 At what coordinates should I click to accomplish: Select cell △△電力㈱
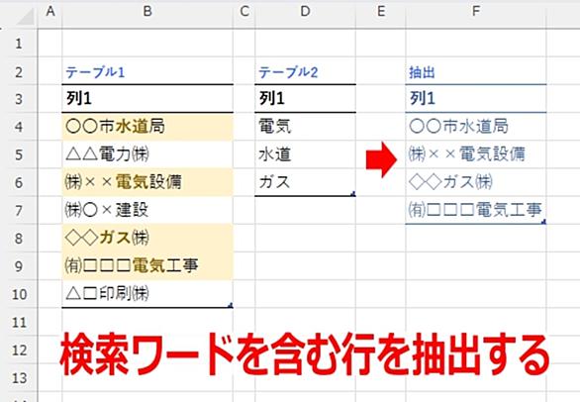(147, 154)
